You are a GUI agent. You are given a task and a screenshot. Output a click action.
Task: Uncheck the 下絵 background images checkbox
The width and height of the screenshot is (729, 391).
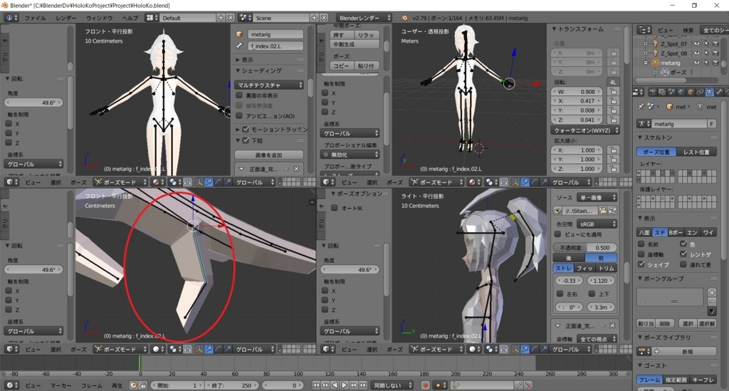click(246, 140)
